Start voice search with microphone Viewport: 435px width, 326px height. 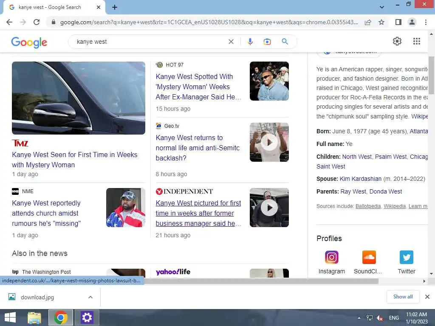point(250,42)
